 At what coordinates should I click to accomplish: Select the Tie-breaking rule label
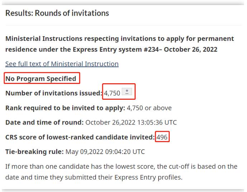point(34,152)
